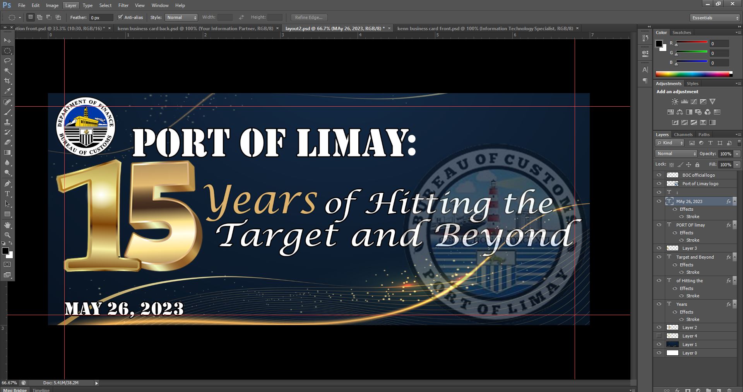Open the layer filter Kind dropdown
The height and width of the screenshot is (392, 743).
(670, 143)
